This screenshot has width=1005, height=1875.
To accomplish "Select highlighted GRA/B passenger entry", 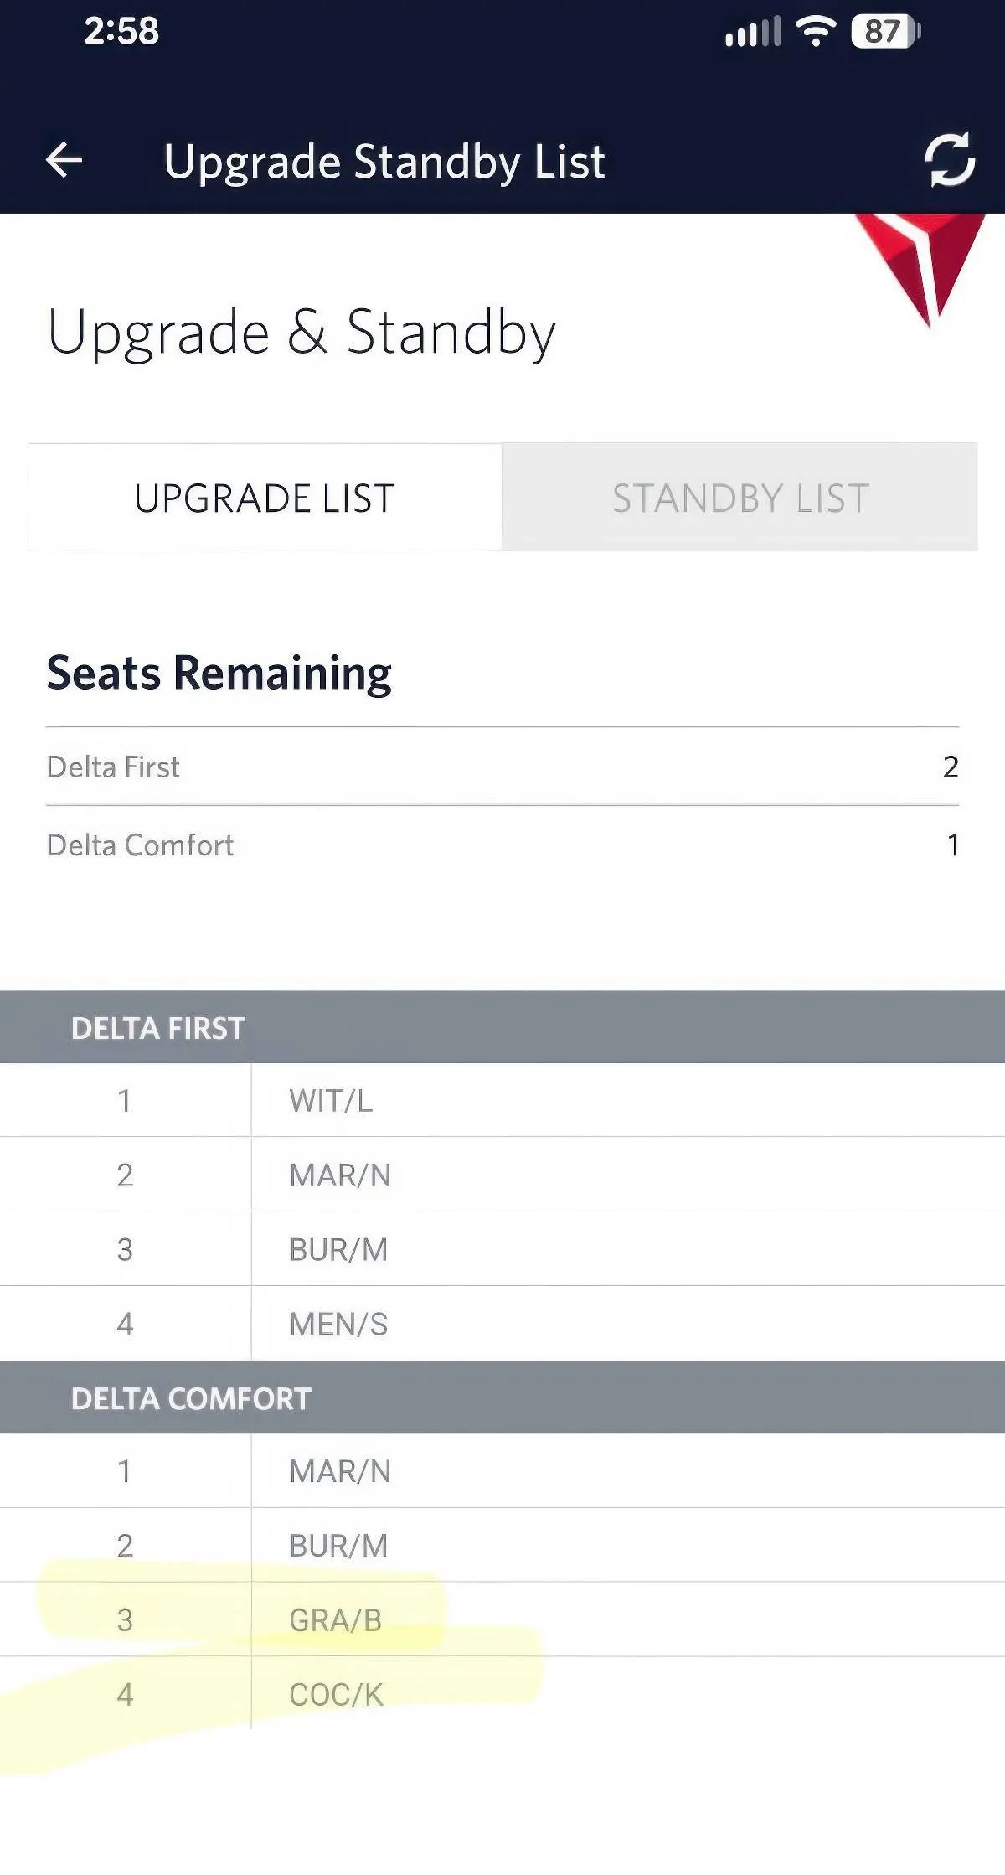I will coord(335,1620).
